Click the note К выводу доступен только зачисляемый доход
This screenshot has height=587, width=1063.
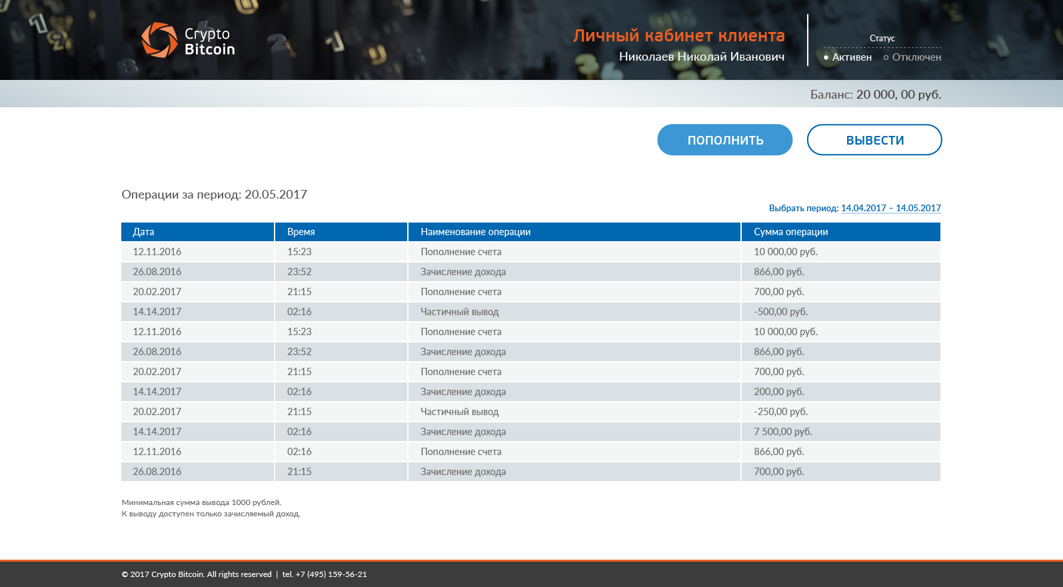pos(211,514)
